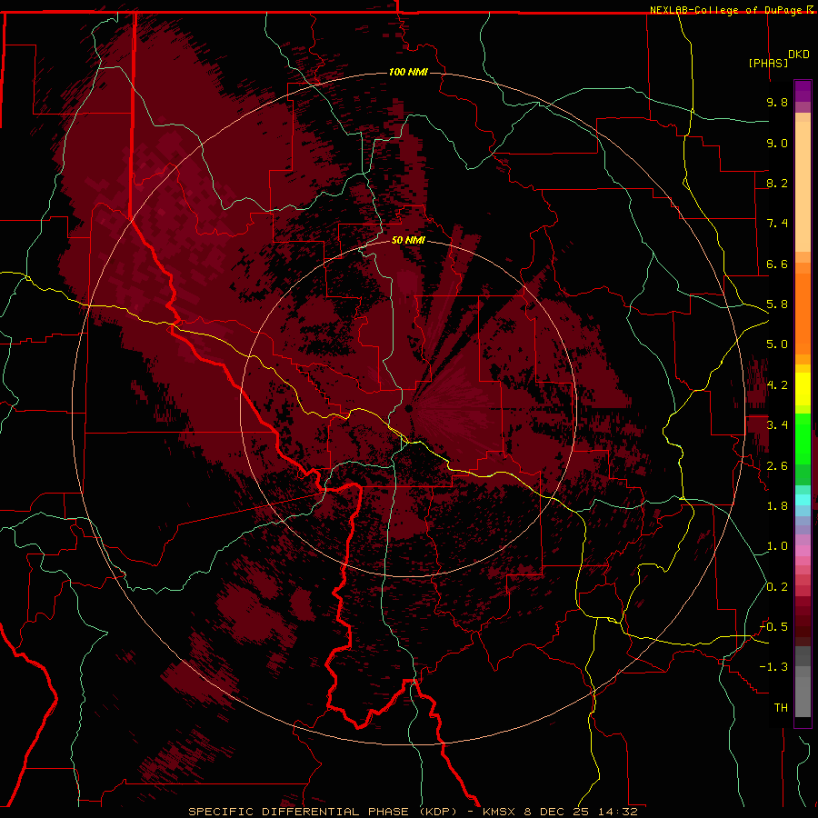Click the black radar site dot at the center

pos(409,408)
